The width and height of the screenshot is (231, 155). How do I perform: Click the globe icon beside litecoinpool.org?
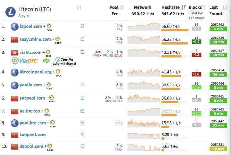tap(14, 72)
